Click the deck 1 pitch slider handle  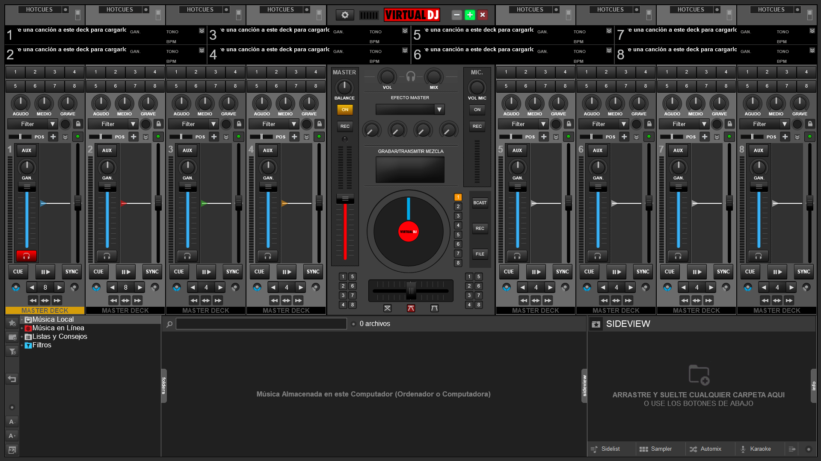(78, 203)
